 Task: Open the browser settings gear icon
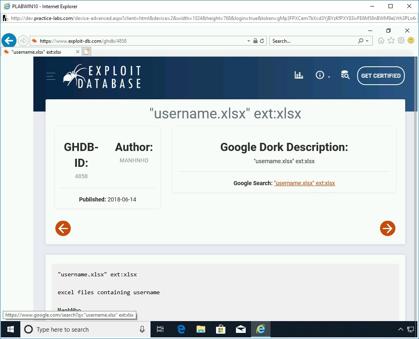401,41
